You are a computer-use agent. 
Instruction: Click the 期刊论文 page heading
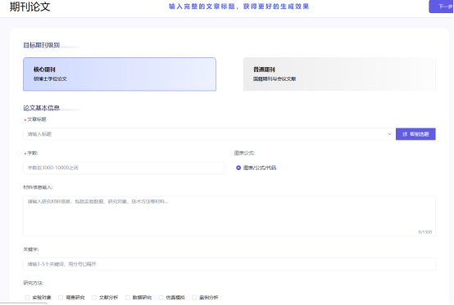(30, 7)
